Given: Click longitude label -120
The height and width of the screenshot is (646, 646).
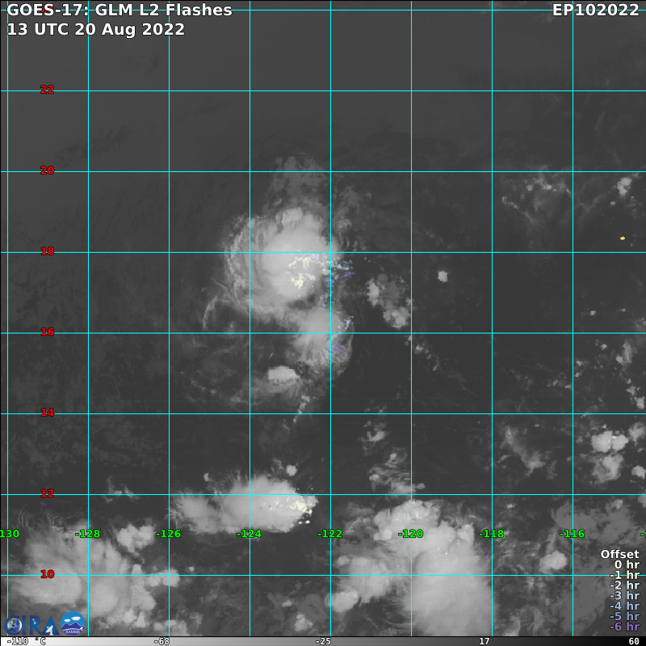Looking at the screenshot, I should (x=410, y=534).
